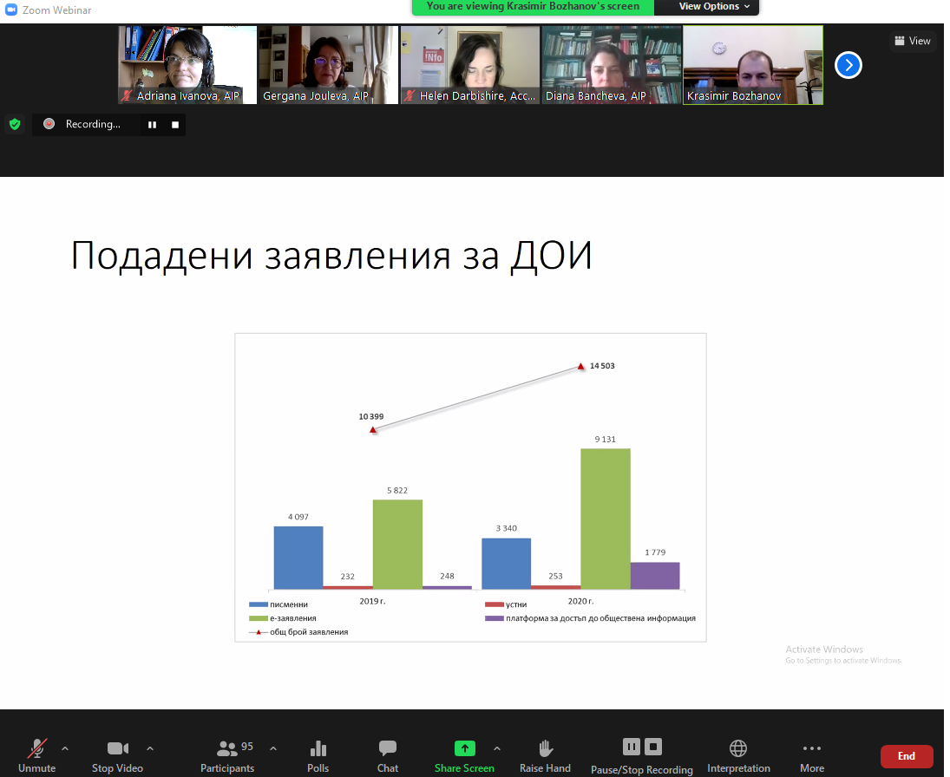Start sharing with Share Screen
This screenshot has height=777, width=950.
tap(464, 754)
